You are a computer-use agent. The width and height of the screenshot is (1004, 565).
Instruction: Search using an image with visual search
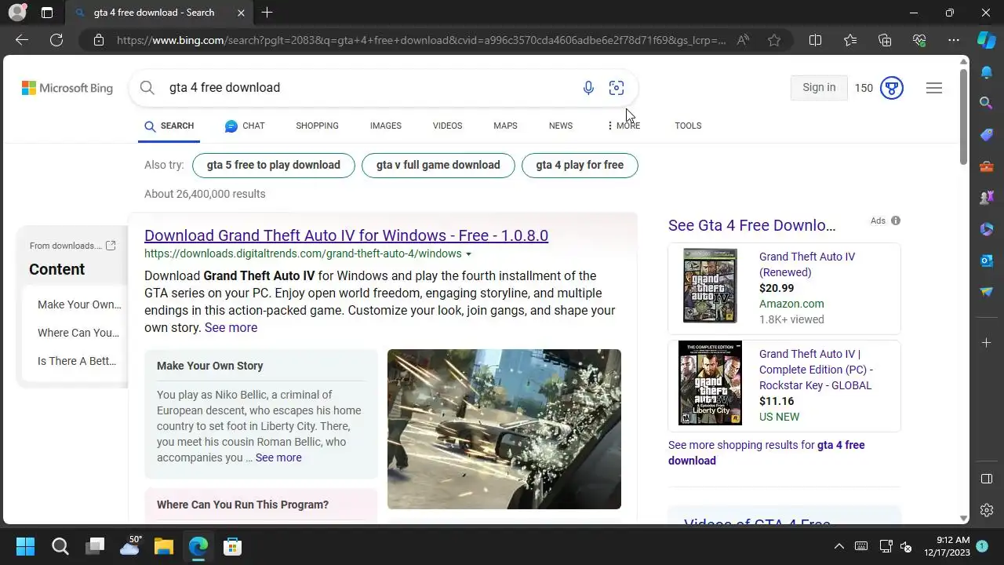click(x=617, y=88)
